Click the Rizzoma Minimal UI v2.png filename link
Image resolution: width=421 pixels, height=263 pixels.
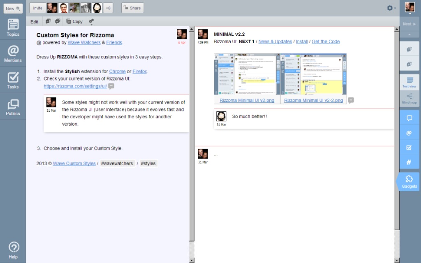(x=247, y=100)
